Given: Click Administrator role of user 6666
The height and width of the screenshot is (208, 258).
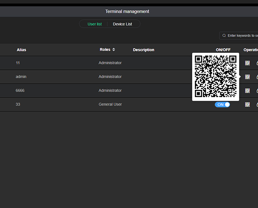Looking at the screenshot, I should 110,90.
